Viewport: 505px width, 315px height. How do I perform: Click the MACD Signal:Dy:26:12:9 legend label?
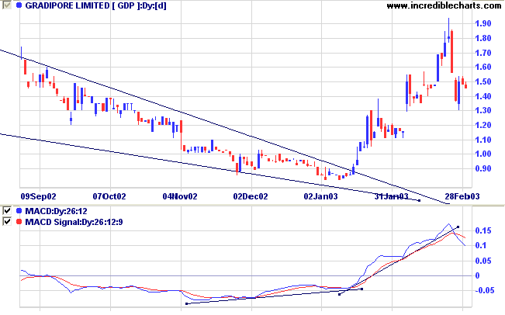74,222
